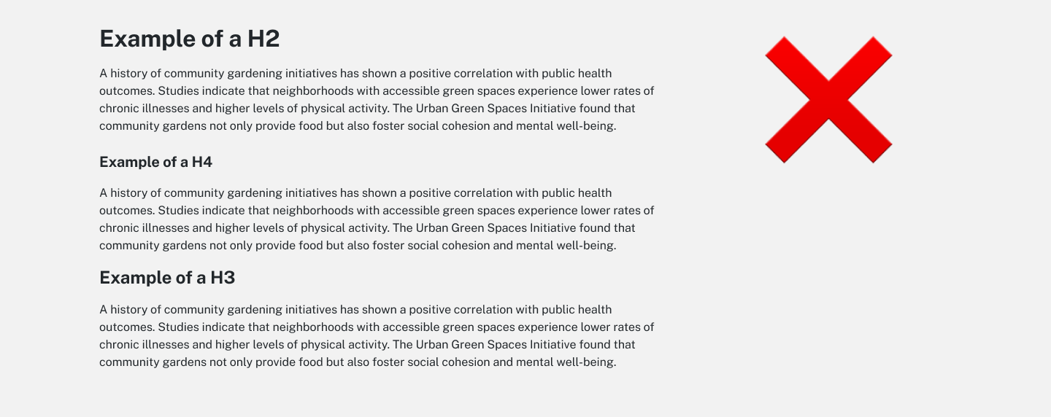Click the paragraph below the H3 heading

click(x=377, y=335)
